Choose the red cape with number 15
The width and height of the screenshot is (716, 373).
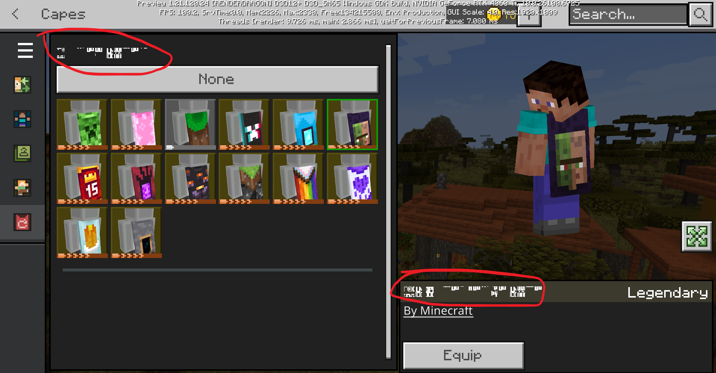(82, 178)
